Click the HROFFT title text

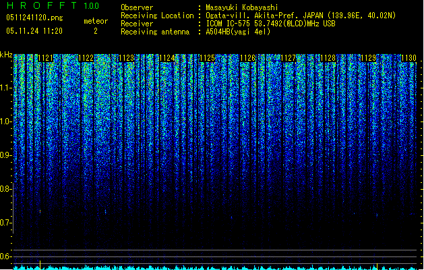42,5
